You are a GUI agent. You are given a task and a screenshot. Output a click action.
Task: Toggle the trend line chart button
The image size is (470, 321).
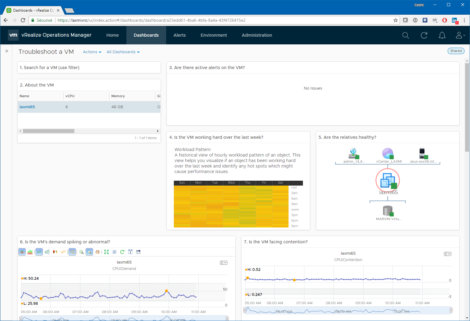point(63,252)
